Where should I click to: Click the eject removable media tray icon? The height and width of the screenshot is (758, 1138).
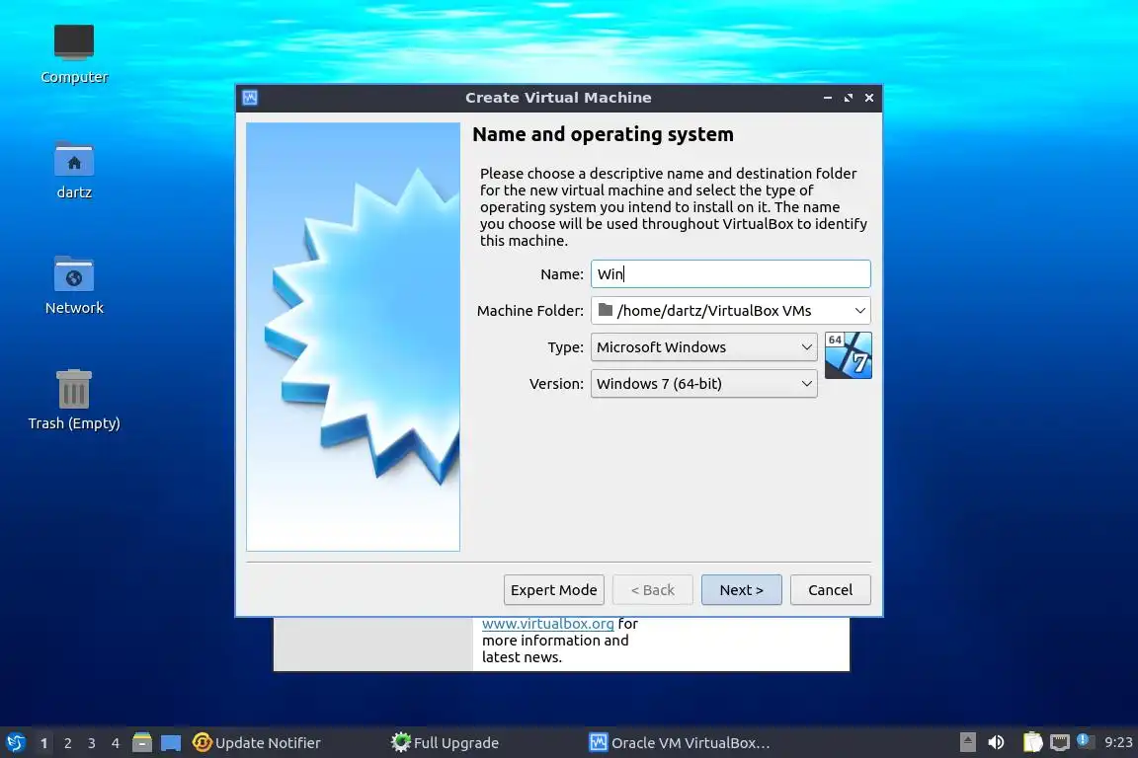point(967,742)
